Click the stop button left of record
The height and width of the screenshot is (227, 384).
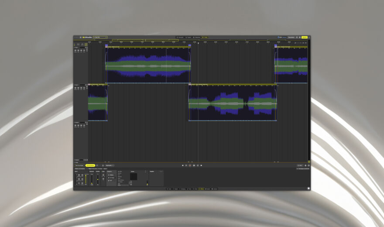pos(186,165)
